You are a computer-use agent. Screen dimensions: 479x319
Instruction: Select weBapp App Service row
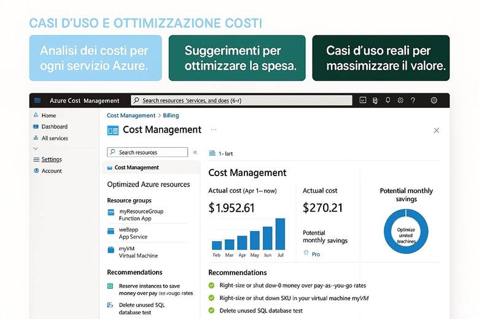click(x=147, y=233)
